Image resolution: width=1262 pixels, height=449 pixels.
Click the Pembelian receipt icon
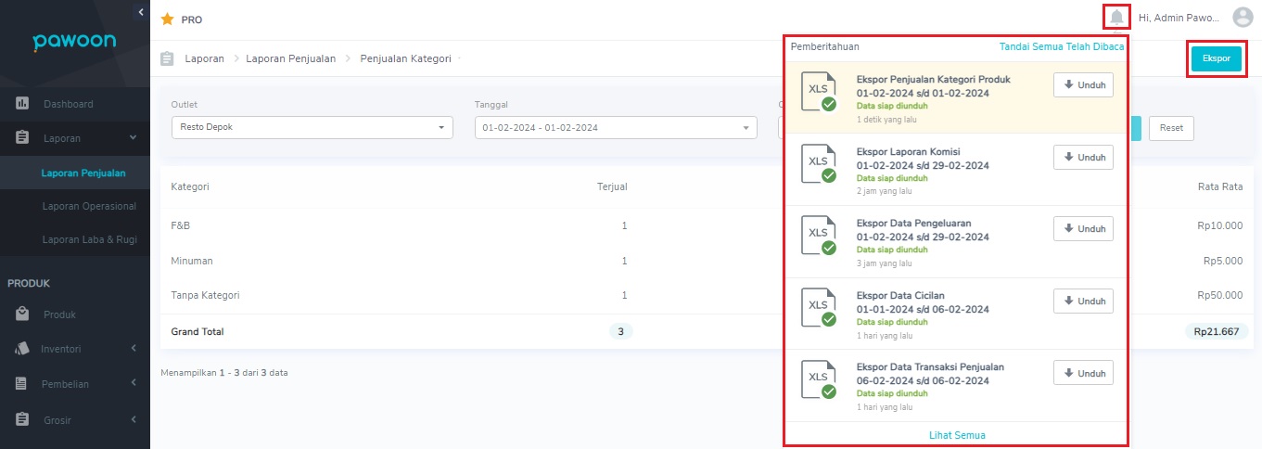pyautogui.click(x=22, y=384)
